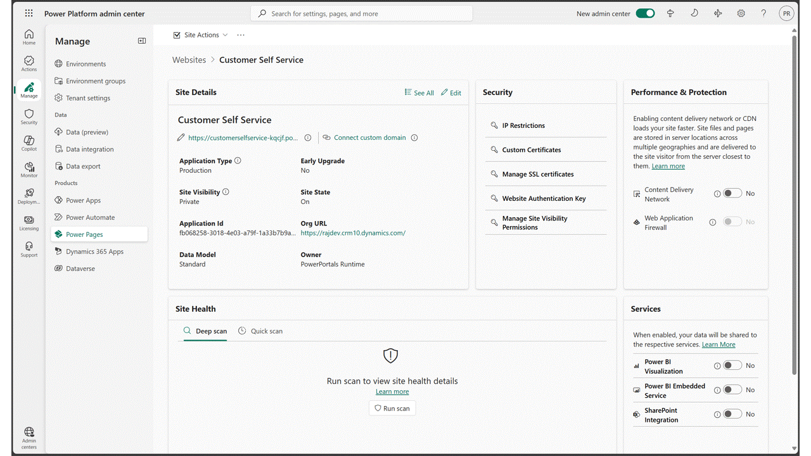Switch to the Quick scan tab

point(260,331)
